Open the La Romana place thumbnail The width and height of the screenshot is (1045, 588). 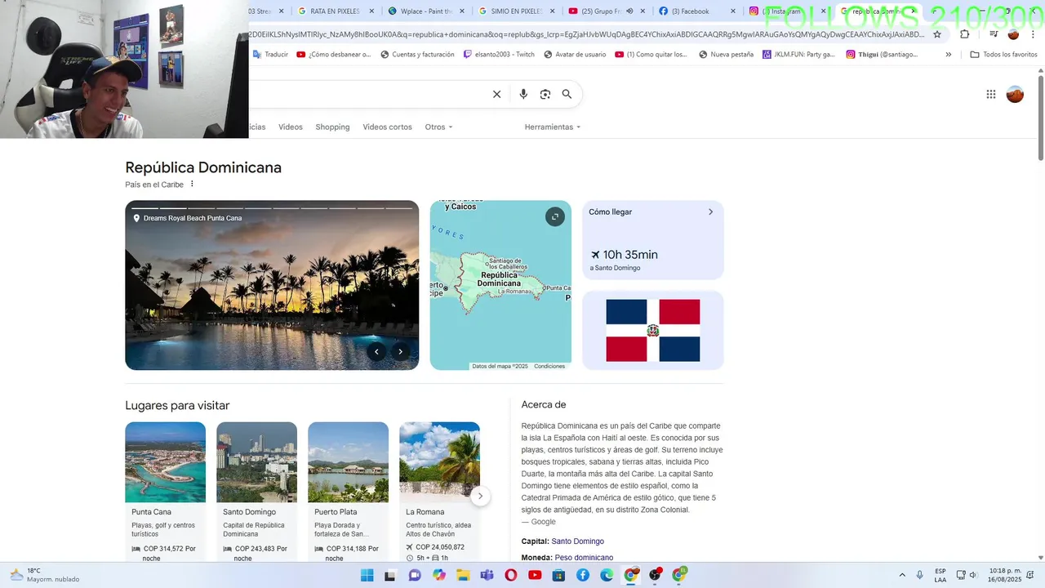(439, 462)
